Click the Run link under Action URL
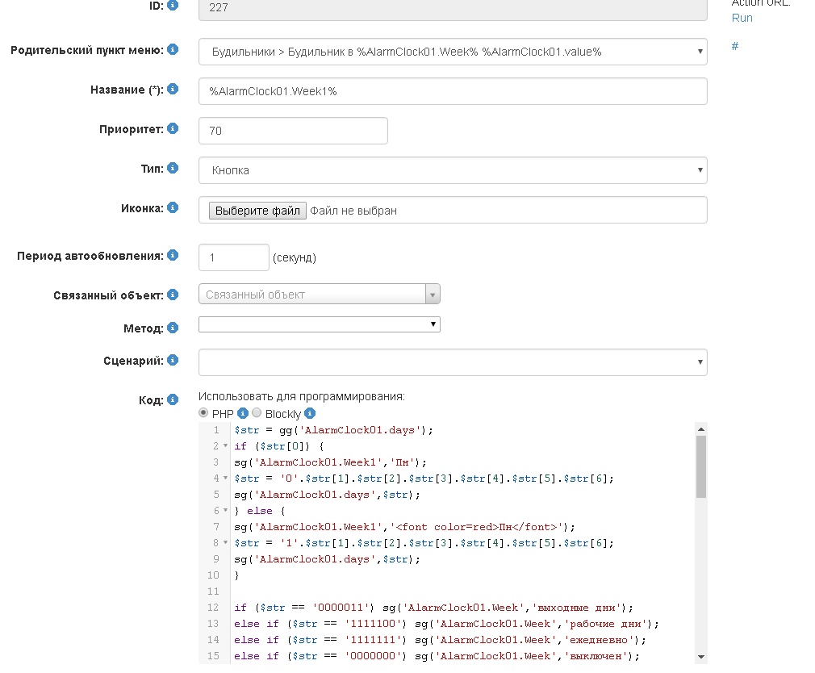815x673 pixels. pyautogui.click(x=742, y=17)
